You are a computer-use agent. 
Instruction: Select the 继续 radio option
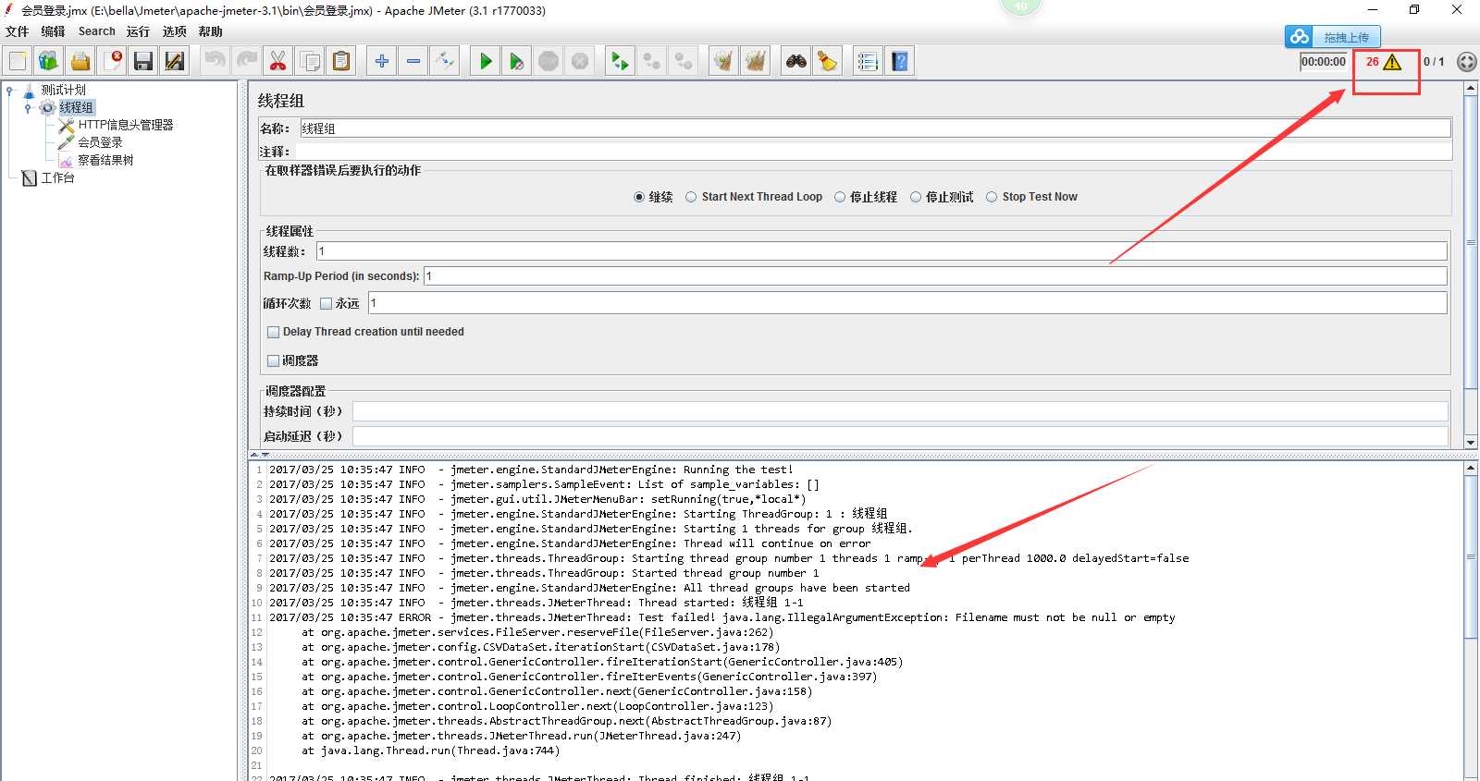tap(639, 197)
